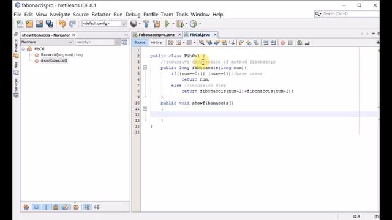The image size is (392, 220).
Task: Click the gray Redo arrow icon
Action: click(x=72, y=24)
